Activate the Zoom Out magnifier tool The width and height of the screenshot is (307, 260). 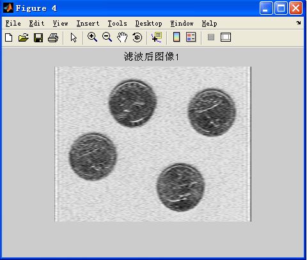point(107,37)
